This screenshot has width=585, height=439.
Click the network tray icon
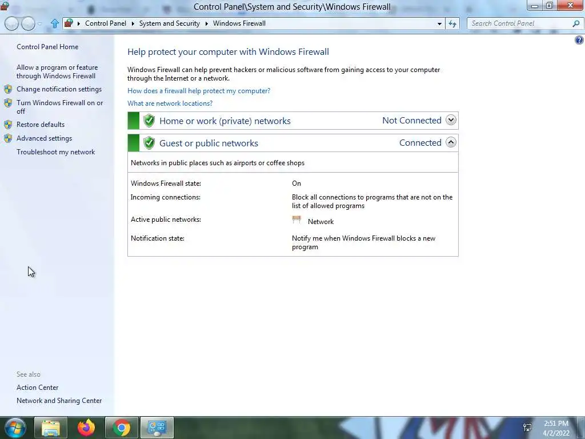(x=527, y=428)
